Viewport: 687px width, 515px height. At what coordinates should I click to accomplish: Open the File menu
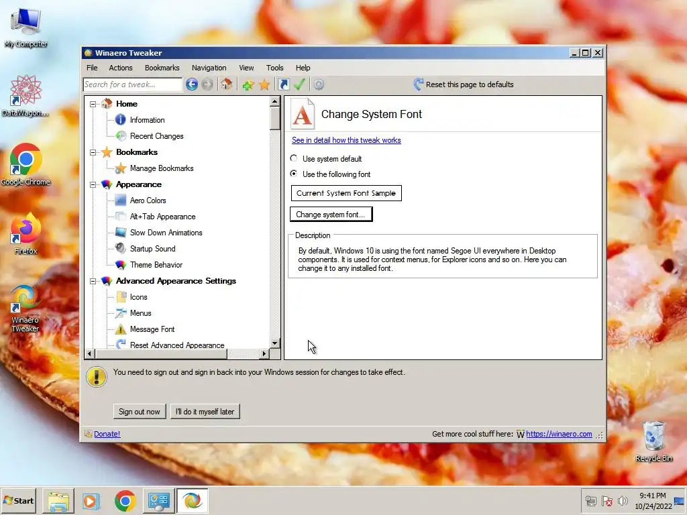pyautogui.click(x=92, y=68)
